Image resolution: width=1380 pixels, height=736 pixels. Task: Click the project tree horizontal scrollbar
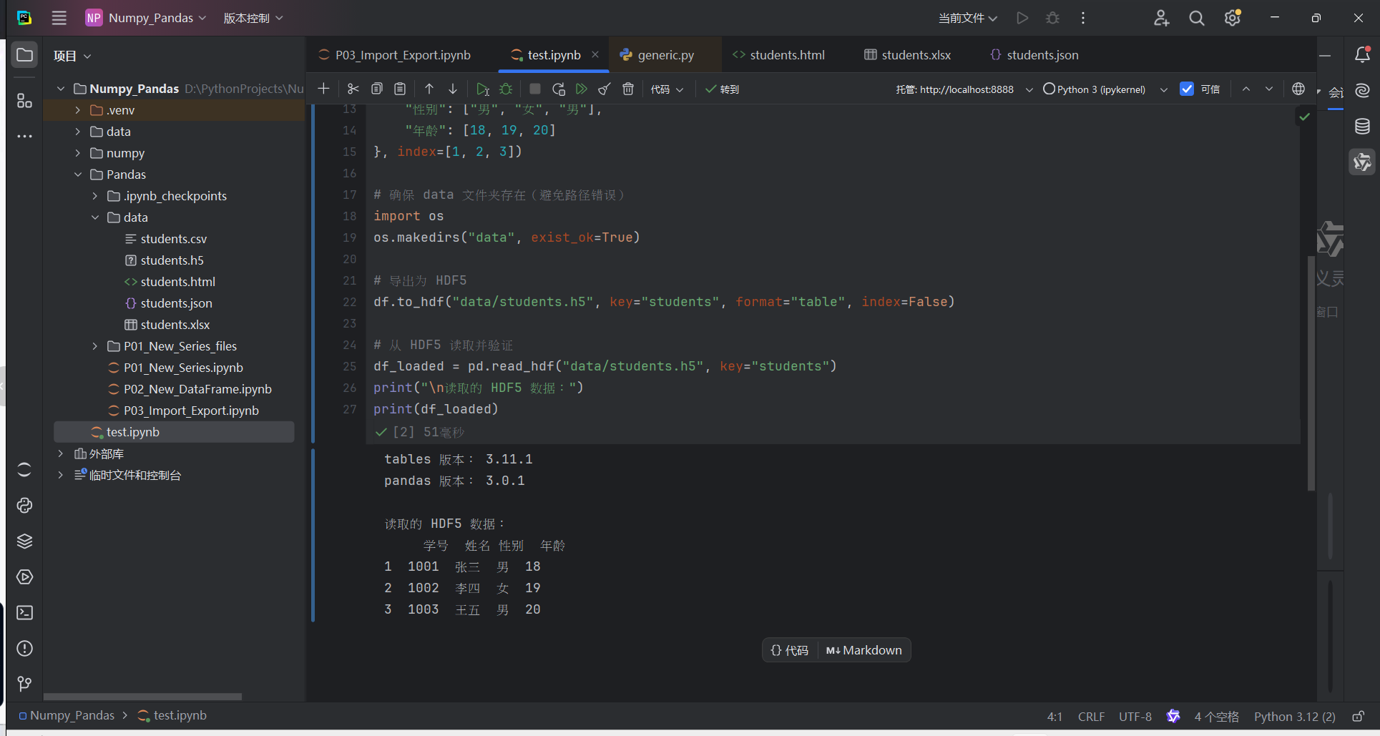click(x=142, y=696)
